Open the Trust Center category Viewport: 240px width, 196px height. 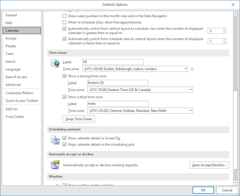[x=15, y=117]
